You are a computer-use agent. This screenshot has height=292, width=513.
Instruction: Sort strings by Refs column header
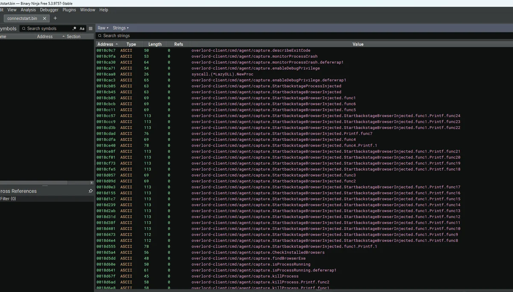179,44
